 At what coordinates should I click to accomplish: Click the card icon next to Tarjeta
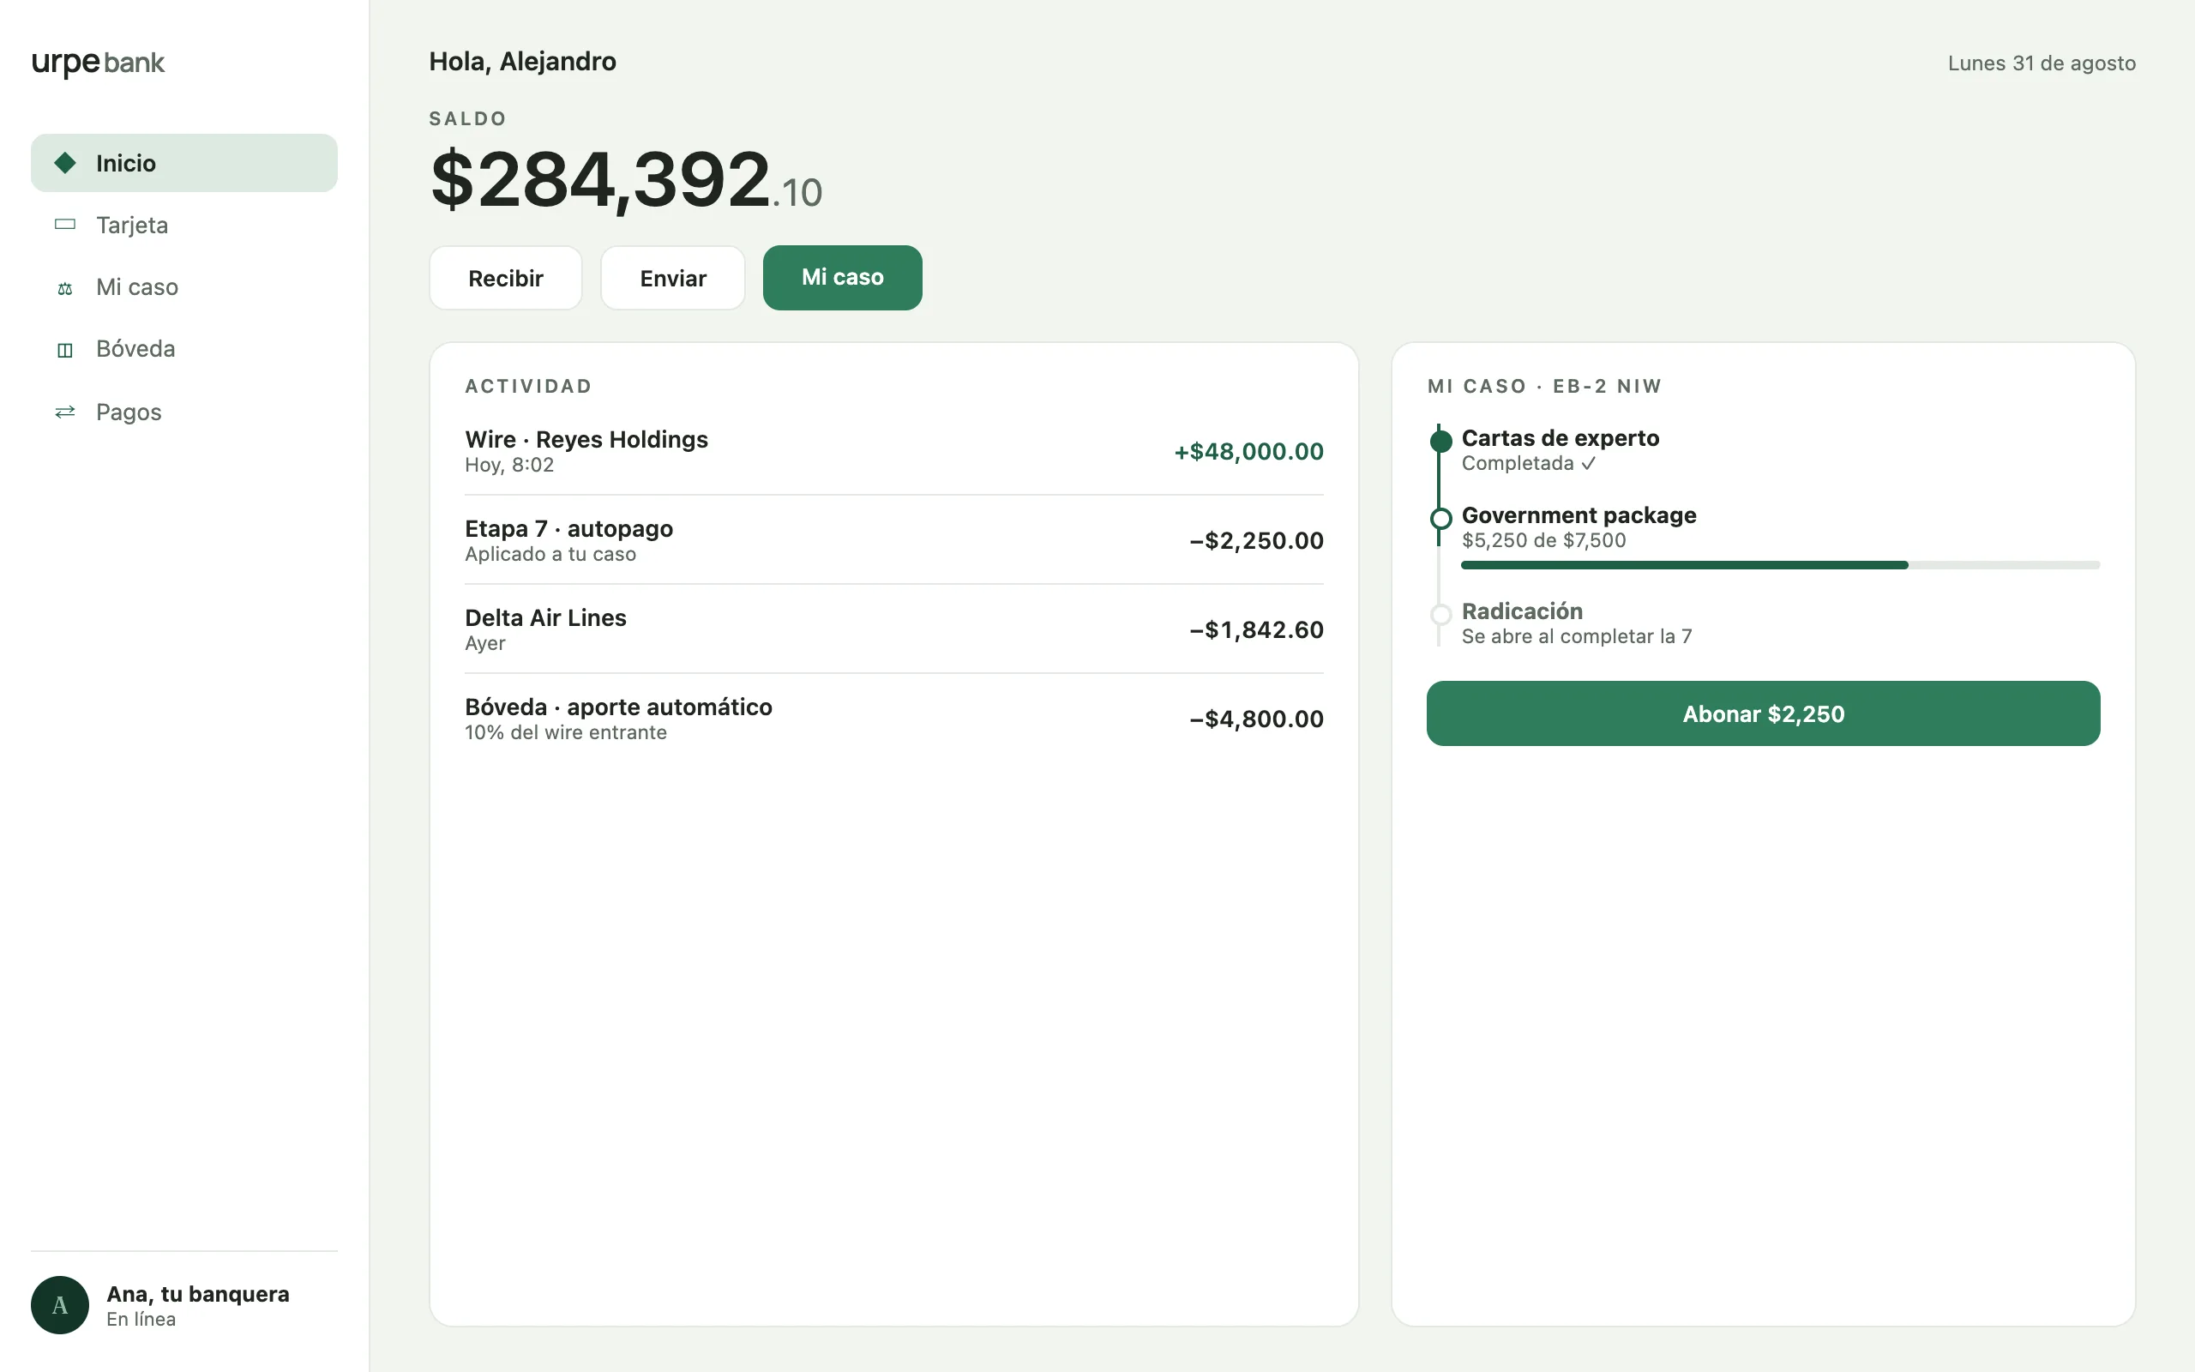point(65,224)
